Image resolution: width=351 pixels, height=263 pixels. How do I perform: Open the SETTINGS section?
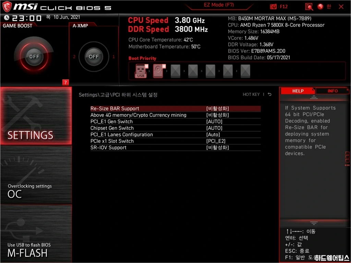(36, 116)
